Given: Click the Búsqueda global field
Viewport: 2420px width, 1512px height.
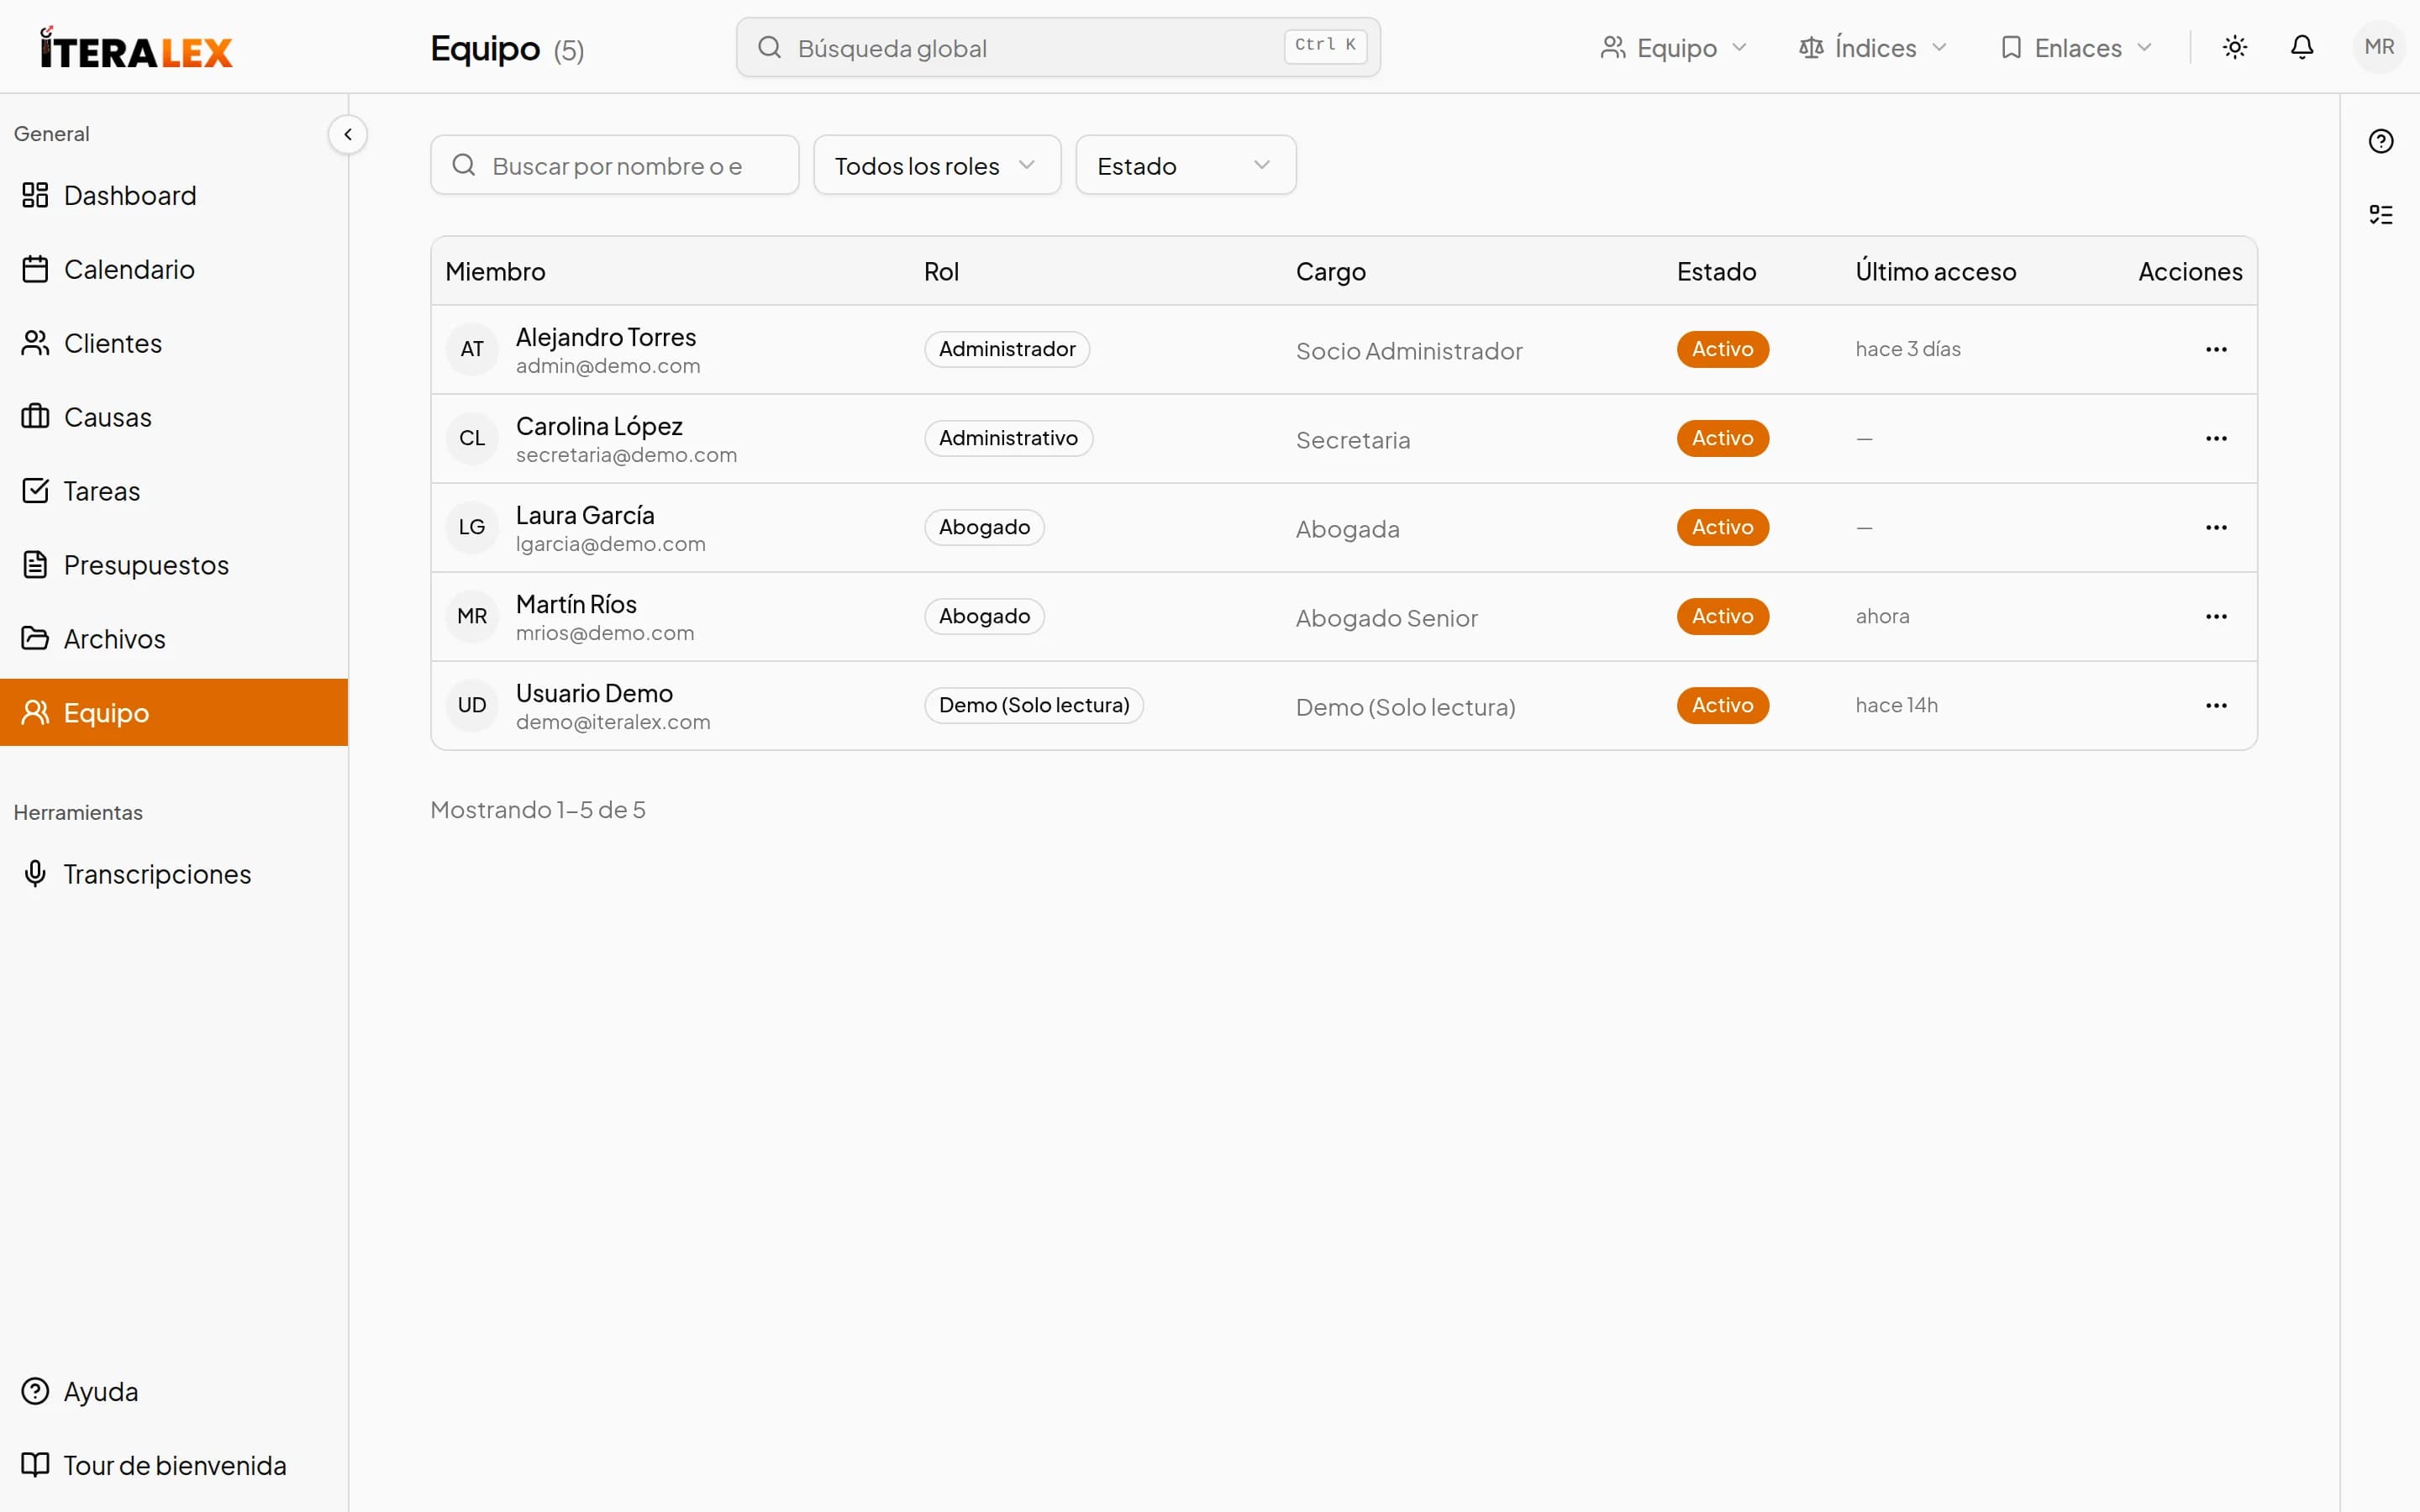Looking at the screenshot, I should coord(1058,47).
